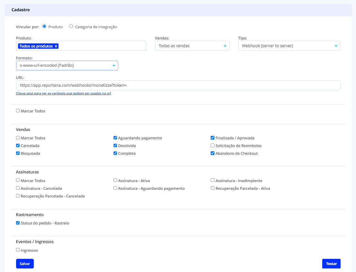Disable Abandono de Checkout
The height and width of the screenshot is (272, 356).
coord(213,153)
